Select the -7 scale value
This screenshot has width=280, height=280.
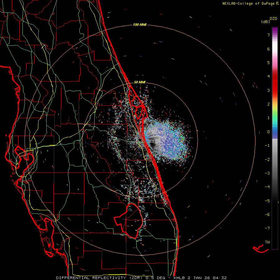pos(267,228)
